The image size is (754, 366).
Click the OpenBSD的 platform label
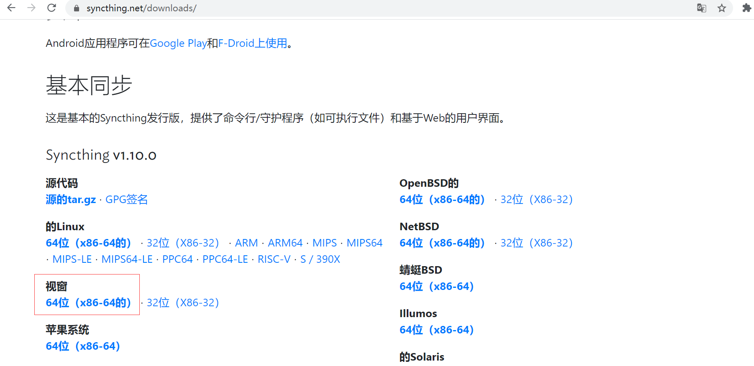coord(429,183)
